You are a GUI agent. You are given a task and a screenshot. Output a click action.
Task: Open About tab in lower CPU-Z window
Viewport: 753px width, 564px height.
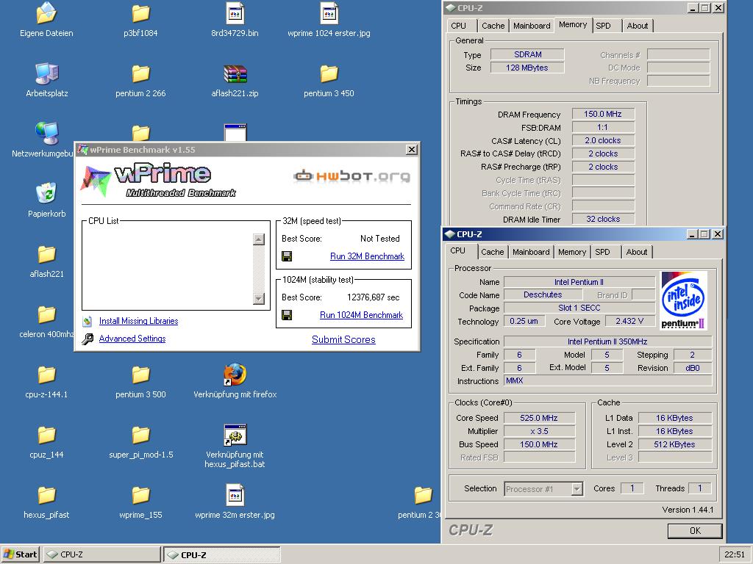pos(636,252)
